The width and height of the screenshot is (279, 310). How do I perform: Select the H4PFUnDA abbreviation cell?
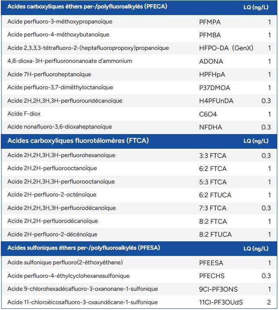(x=216, y=101)
